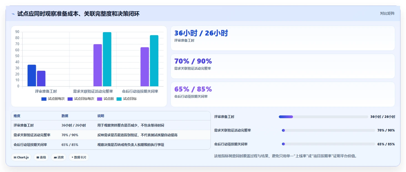Click the 70% / 90% table cell
The height and width of the screenshot is (172, 406).
pos(70,135)
